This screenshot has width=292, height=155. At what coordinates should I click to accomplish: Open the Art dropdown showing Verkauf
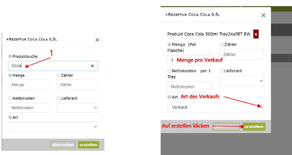pyautogui.click(x=216, y=107)
